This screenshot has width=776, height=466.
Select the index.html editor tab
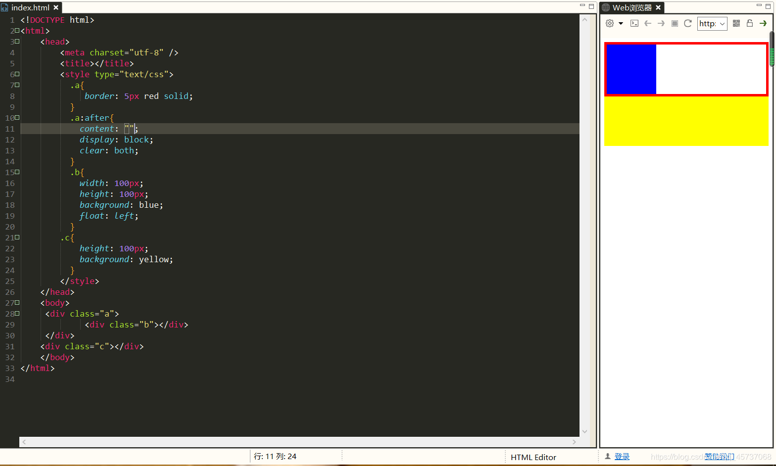pos(30,7)
